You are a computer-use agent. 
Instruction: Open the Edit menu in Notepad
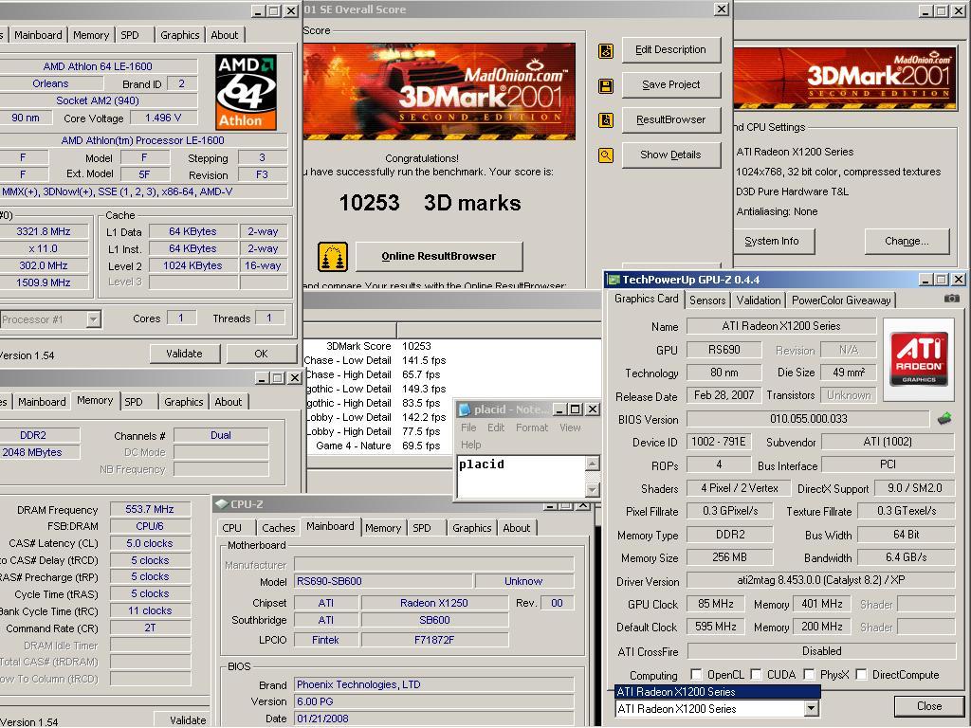point(496,428)
